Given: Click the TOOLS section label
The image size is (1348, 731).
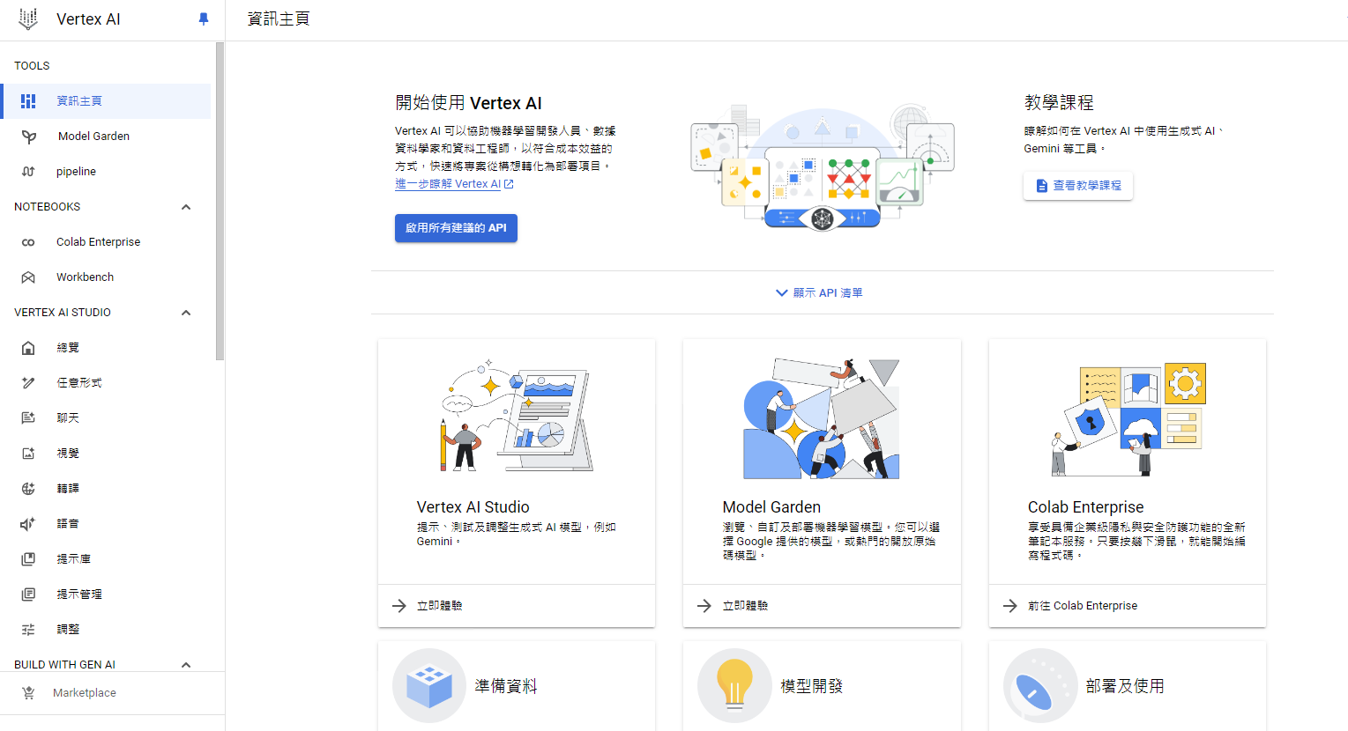Looking at the screenshot, I should click(x=32, y=66).
